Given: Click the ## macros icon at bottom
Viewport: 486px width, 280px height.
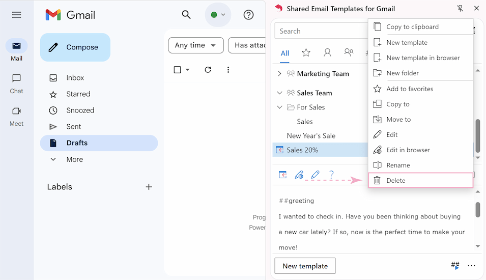Looking at the screenshot, I should 455,265.
